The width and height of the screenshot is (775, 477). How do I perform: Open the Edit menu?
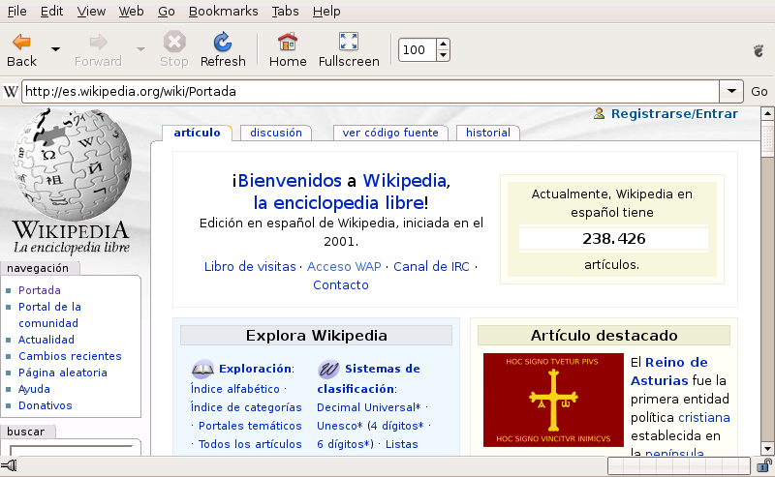[x=51, y=11]
